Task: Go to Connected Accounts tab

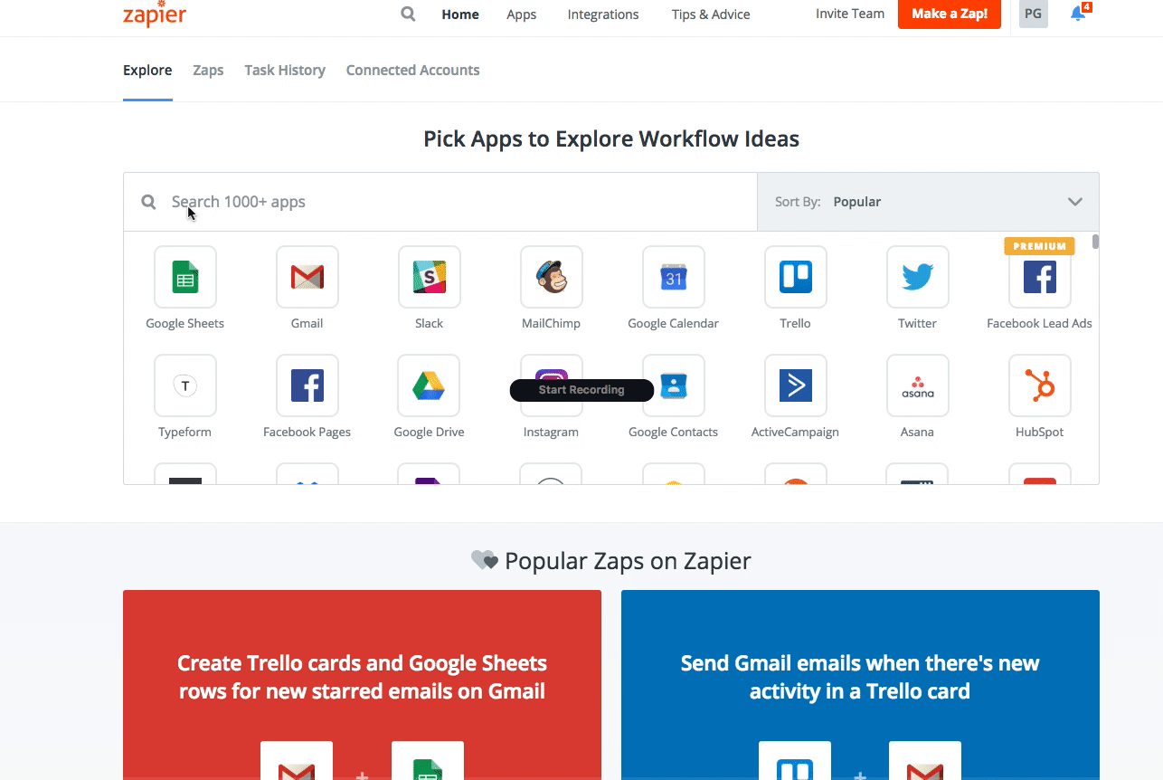Action: point(412,70)
